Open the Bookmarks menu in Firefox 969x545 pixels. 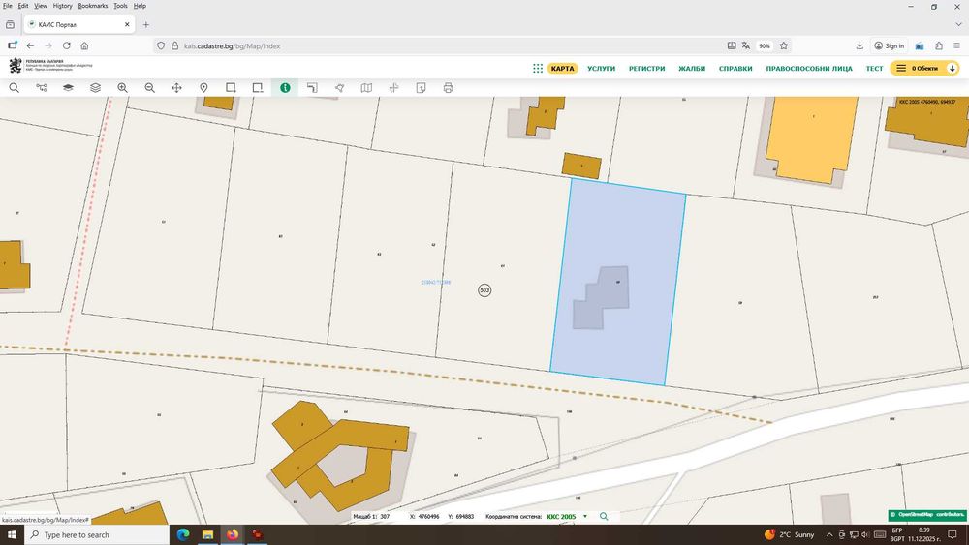[x=93, y=6]
